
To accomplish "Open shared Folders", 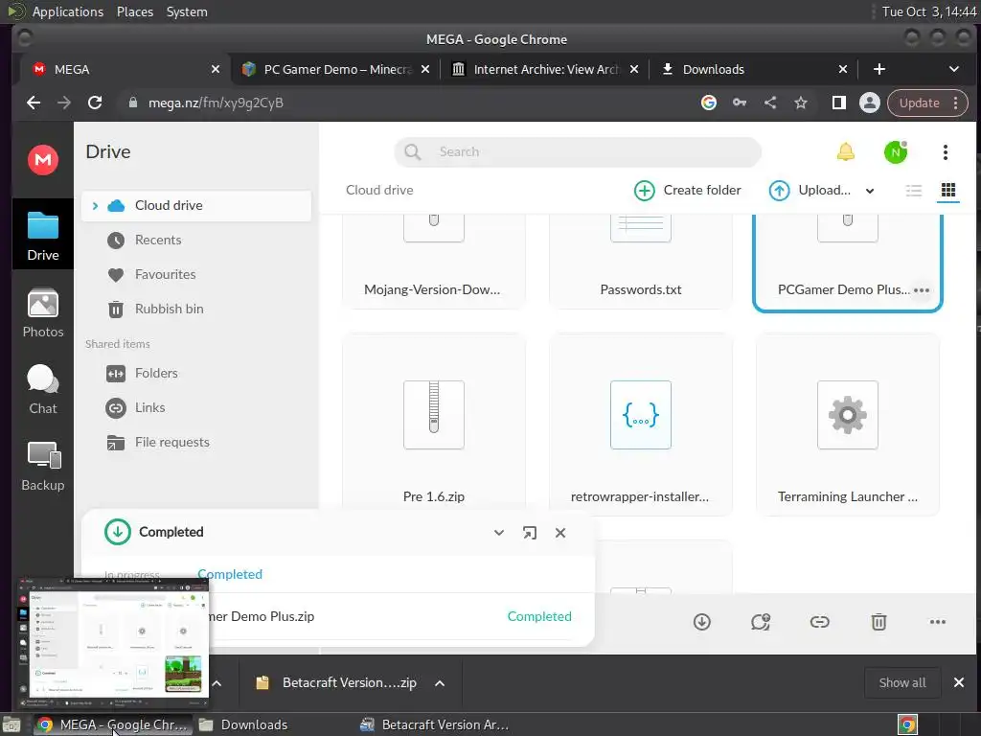I will click(x=142, y=373).
